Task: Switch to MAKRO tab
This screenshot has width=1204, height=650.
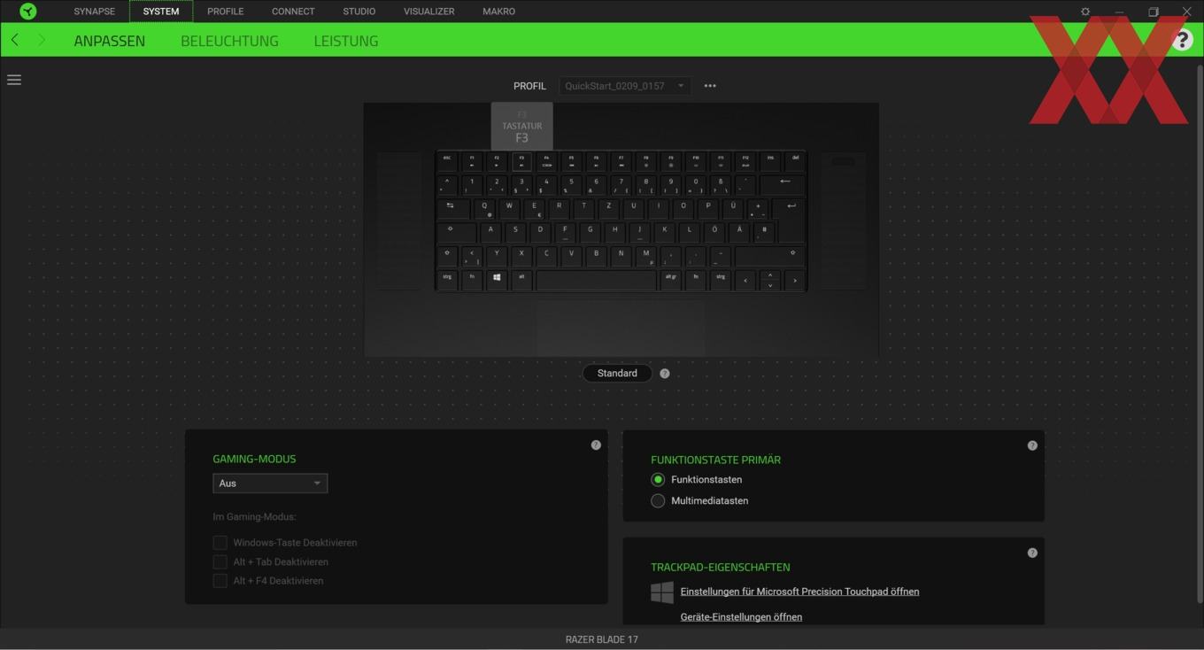Action: coord(499,12)
